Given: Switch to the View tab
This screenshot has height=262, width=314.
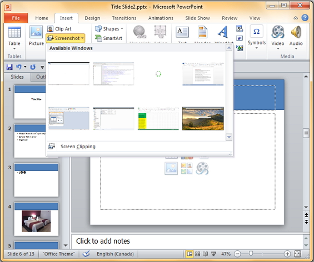Looking at the screenshot, I should click(255, 18).
